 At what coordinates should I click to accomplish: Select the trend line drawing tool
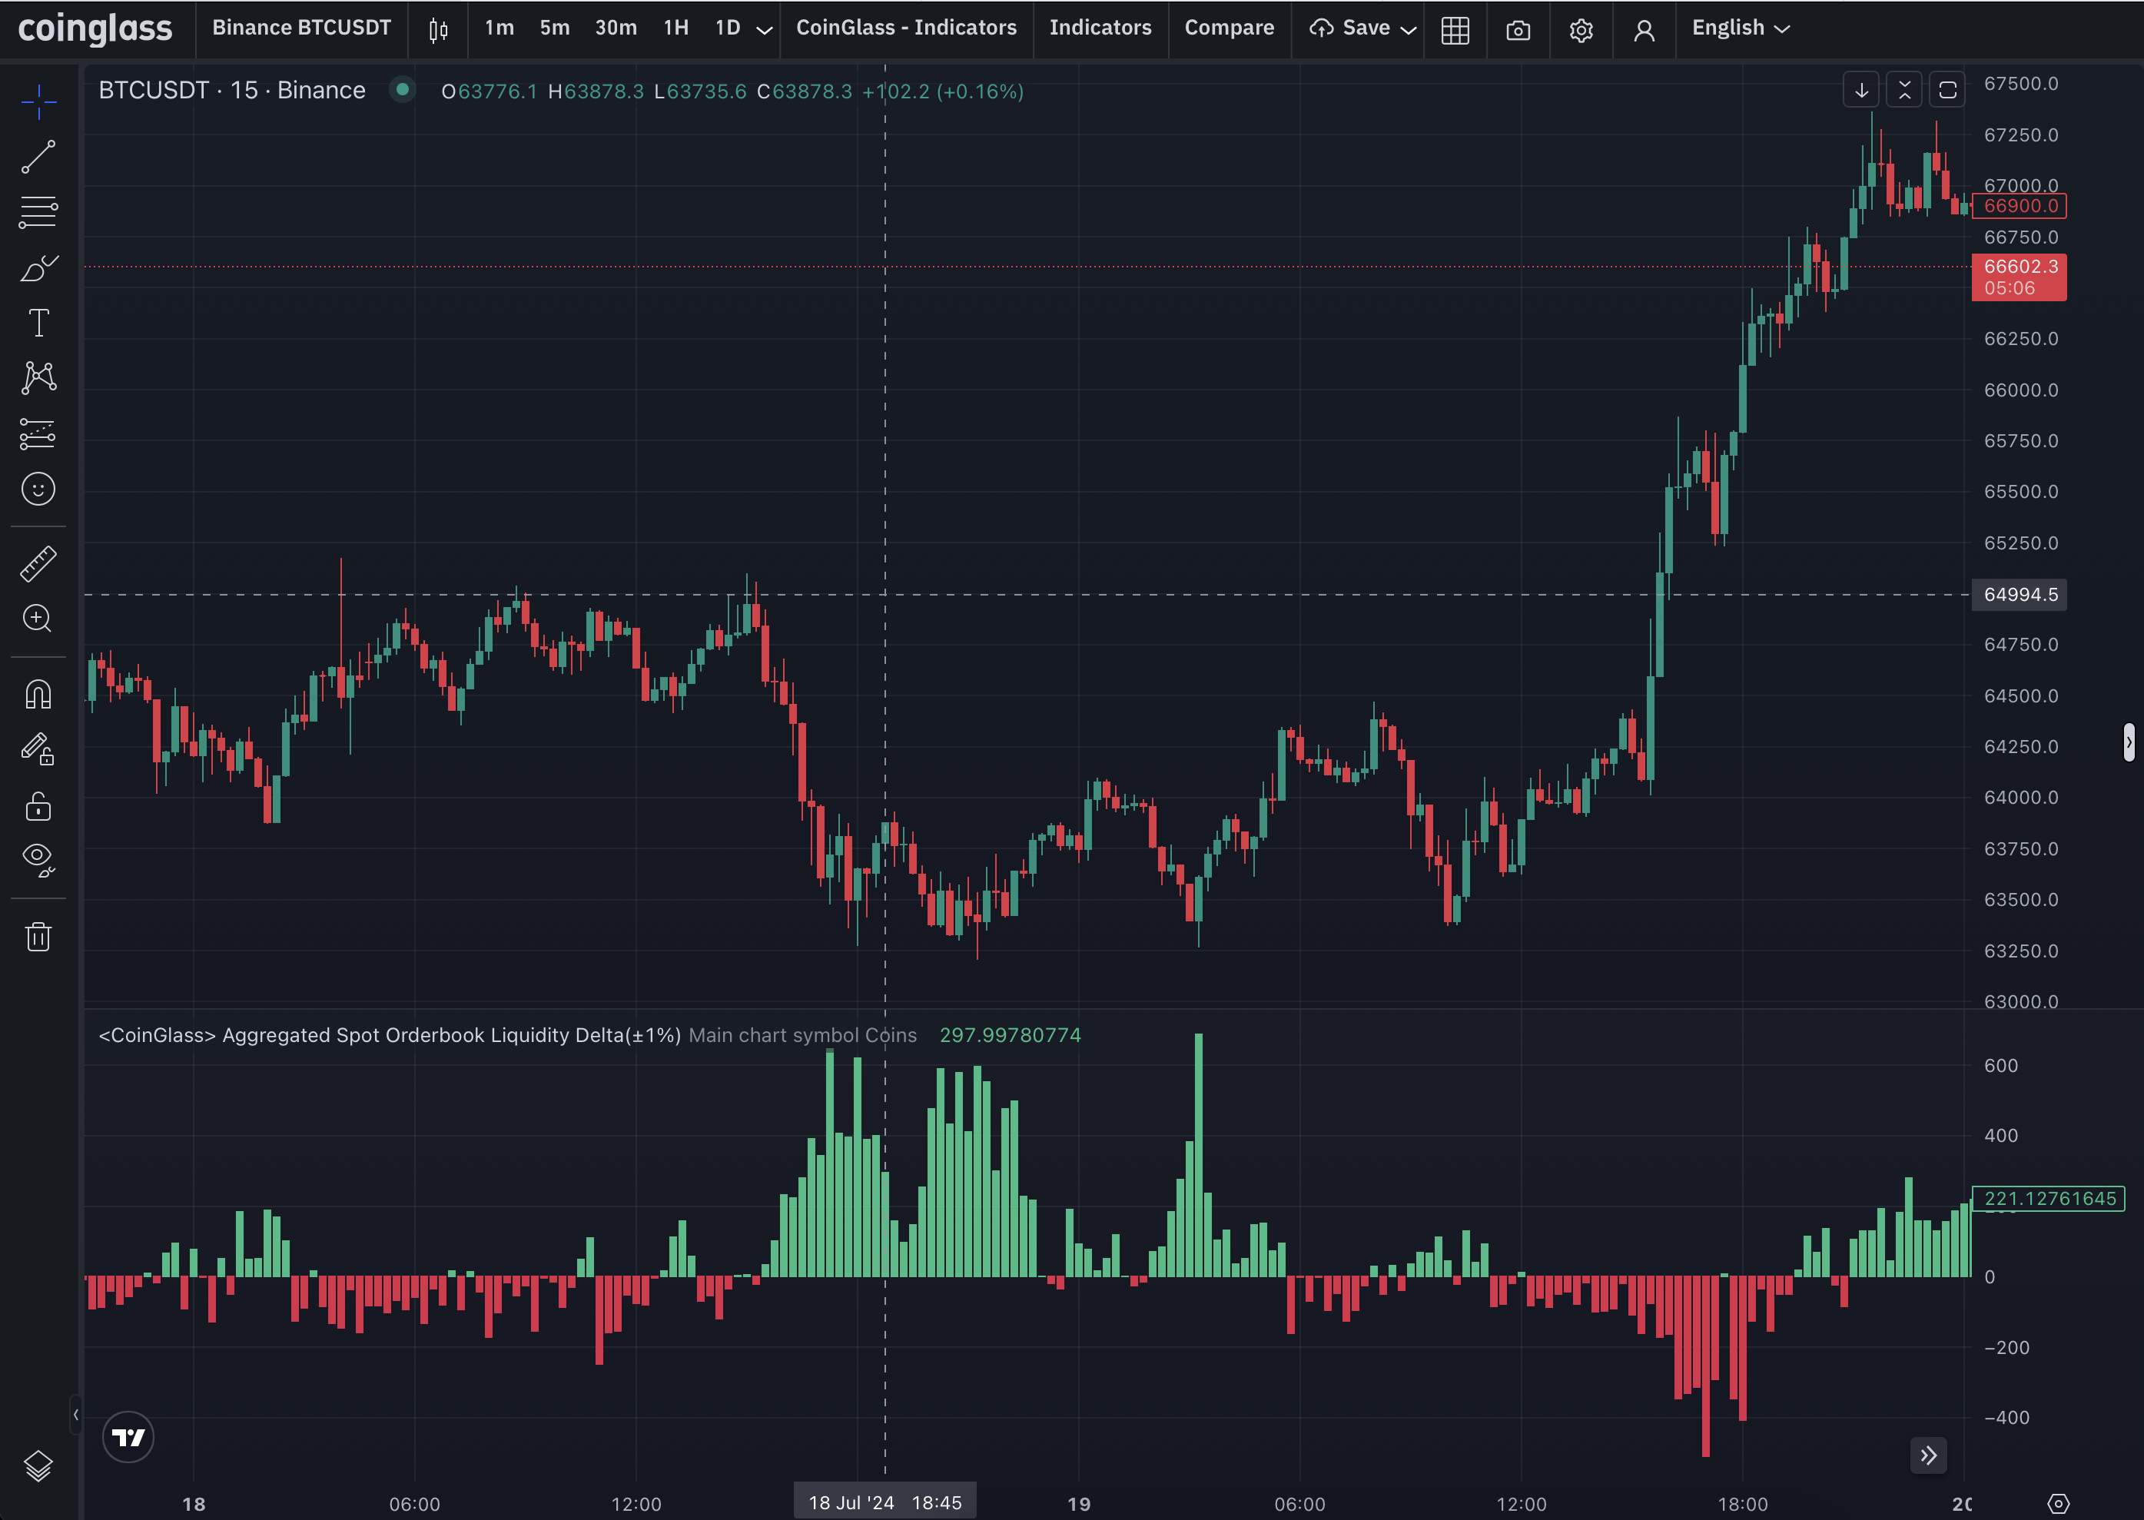click(38, 156)
